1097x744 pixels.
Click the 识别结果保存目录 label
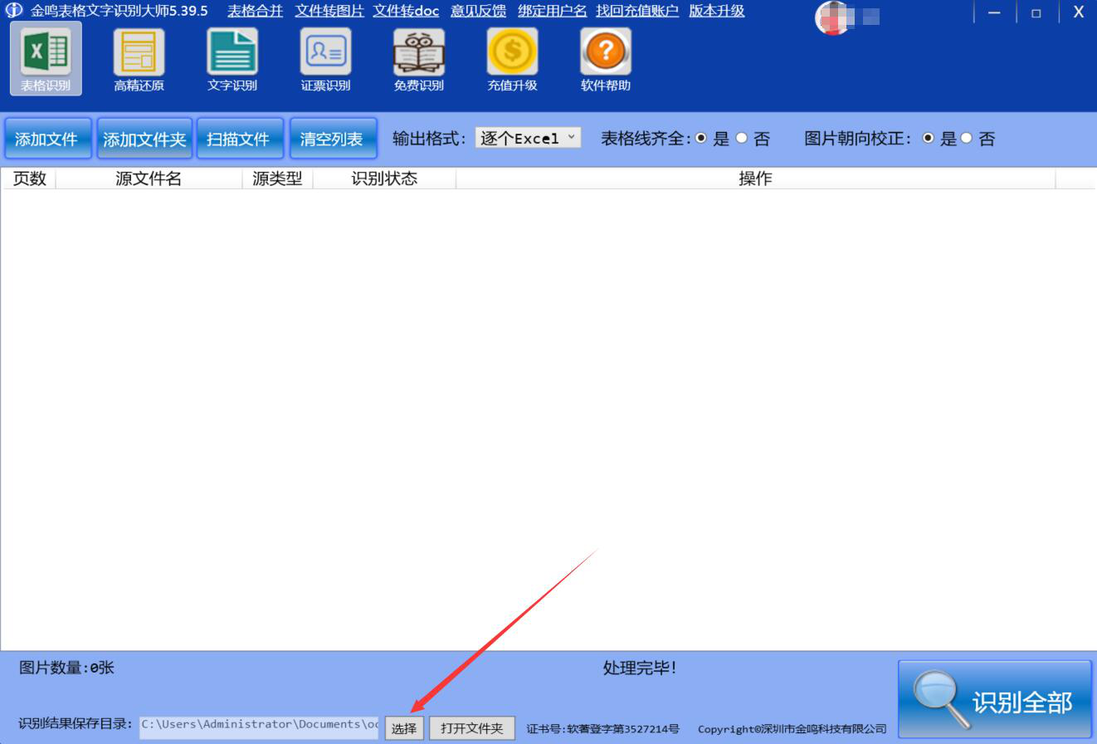click(76, 724)
